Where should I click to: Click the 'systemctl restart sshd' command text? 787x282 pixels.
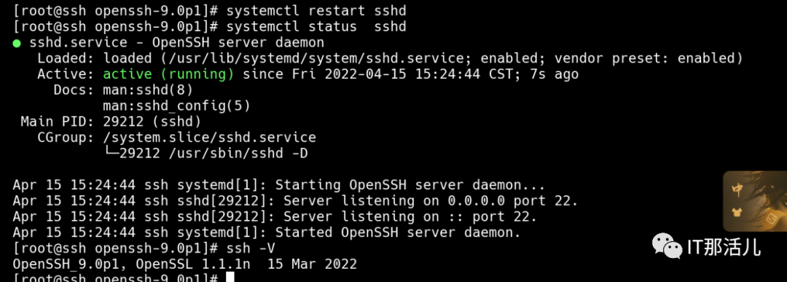pos(316,10)
